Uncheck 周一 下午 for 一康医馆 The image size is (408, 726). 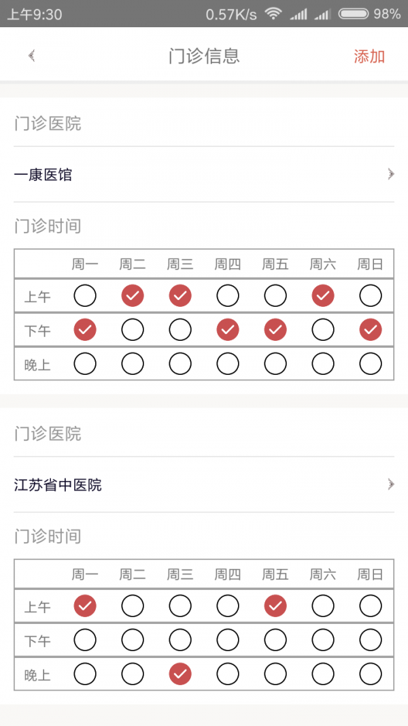[85, 330]
